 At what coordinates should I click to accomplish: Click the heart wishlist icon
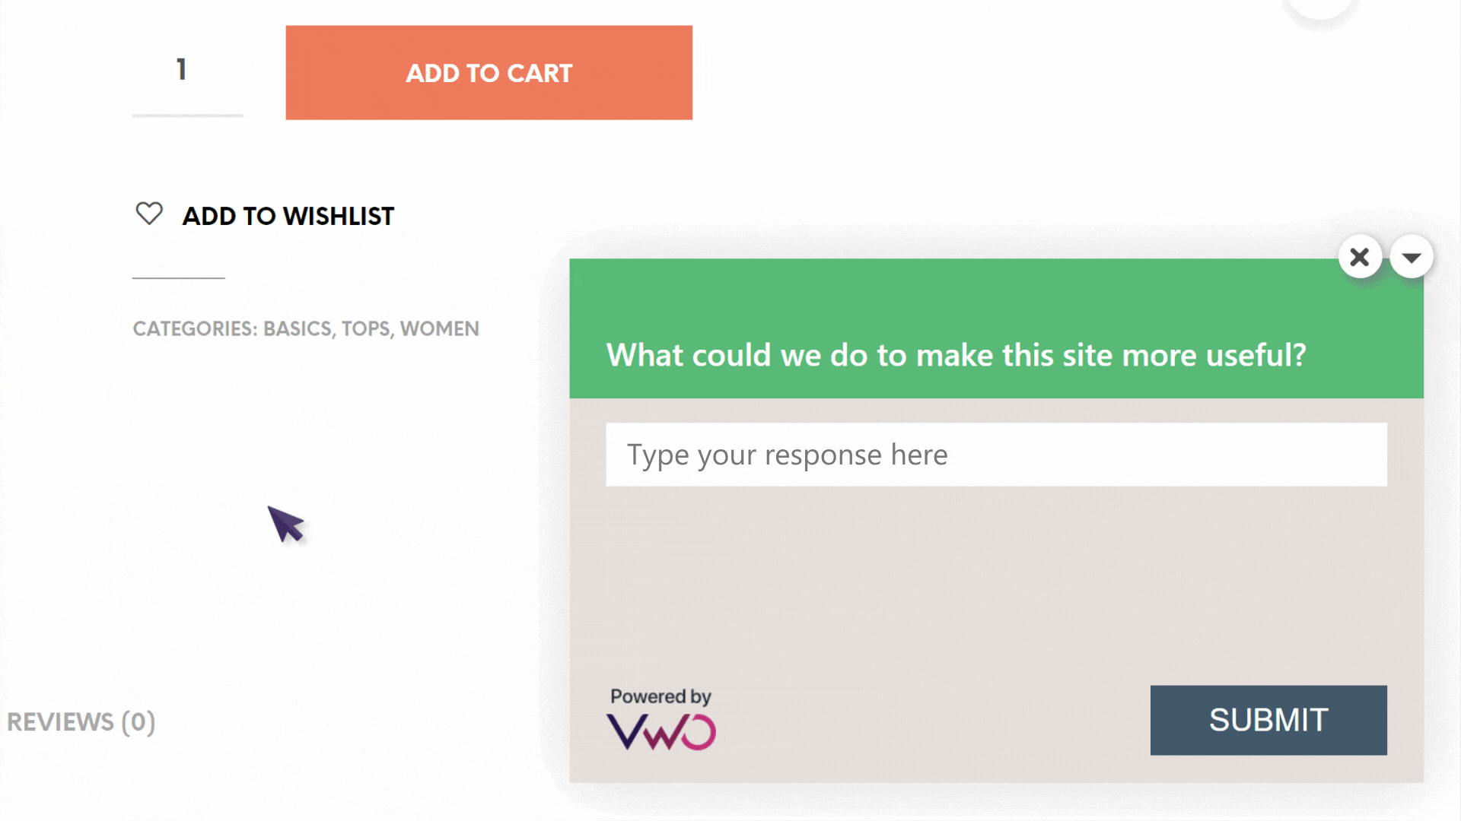click(149, 214)
